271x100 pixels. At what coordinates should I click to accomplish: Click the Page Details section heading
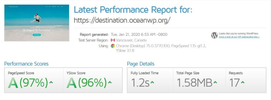coord(141,64)
